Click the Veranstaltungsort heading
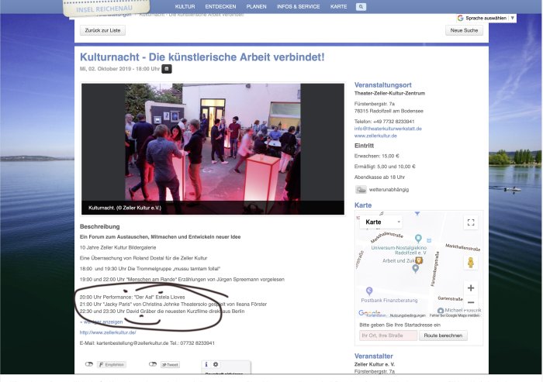The height and width of the screenshot is (382, 543). 382,84
